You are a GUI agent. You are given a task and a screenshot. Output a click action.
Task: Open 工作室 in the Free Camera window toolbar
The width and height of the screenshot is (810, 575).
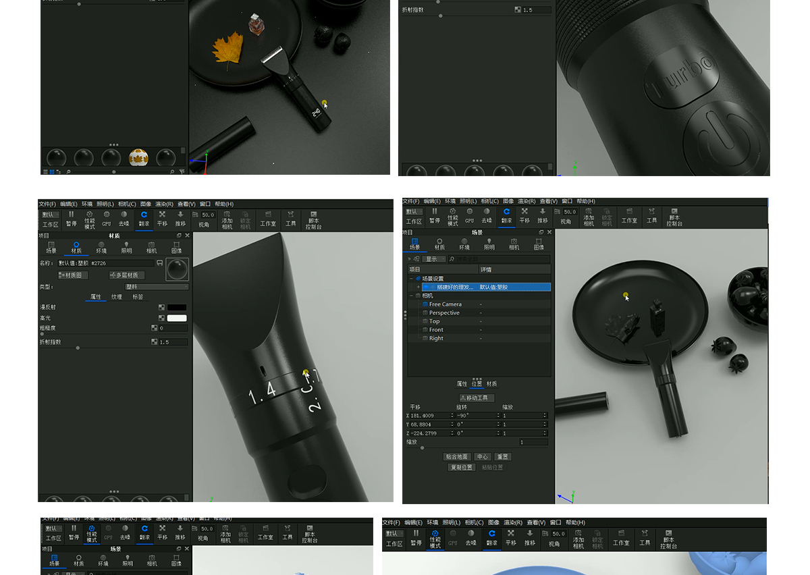pos(629,216)
